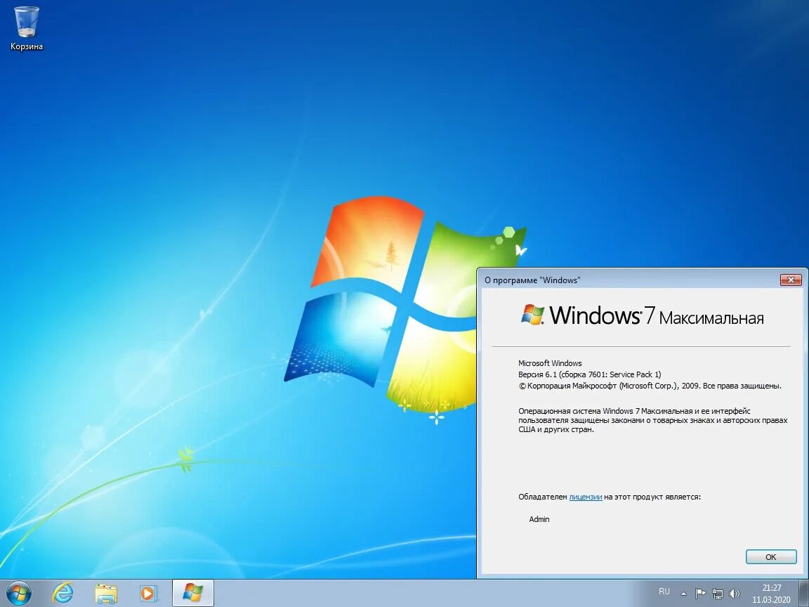This screenshot has width=809, height=607.
Task: Close the О программе "Windows" dialog
Action: pyautogui.click(x=791, y=280)
